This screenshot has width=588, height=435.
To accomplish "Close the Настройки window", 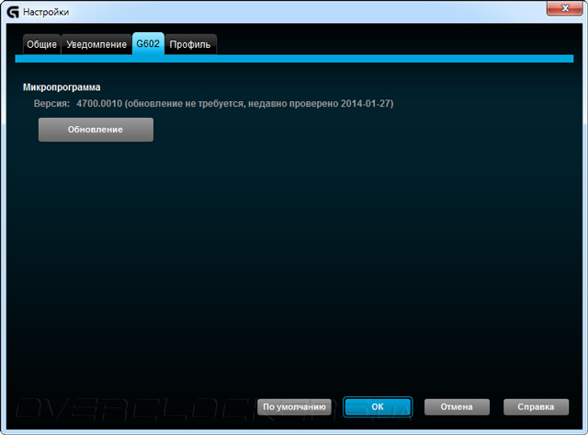I will pyautogui.click(x=565, y=8).
